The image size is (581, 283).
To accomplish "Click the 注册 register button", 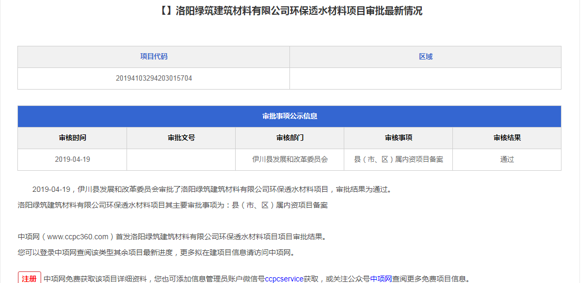I will click(x=30, y=278).
